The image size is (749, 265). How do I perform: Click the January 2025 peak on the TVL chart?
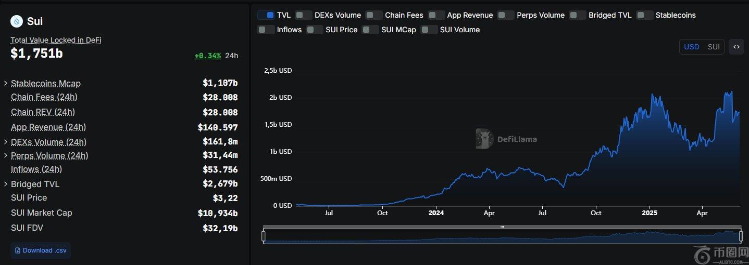tap(653, 95)
